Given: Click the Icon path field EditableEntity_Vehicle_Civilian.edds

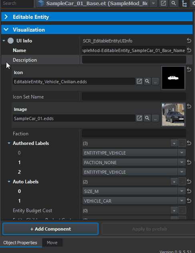Looking at the screenshot, I should tap(74, 82).
